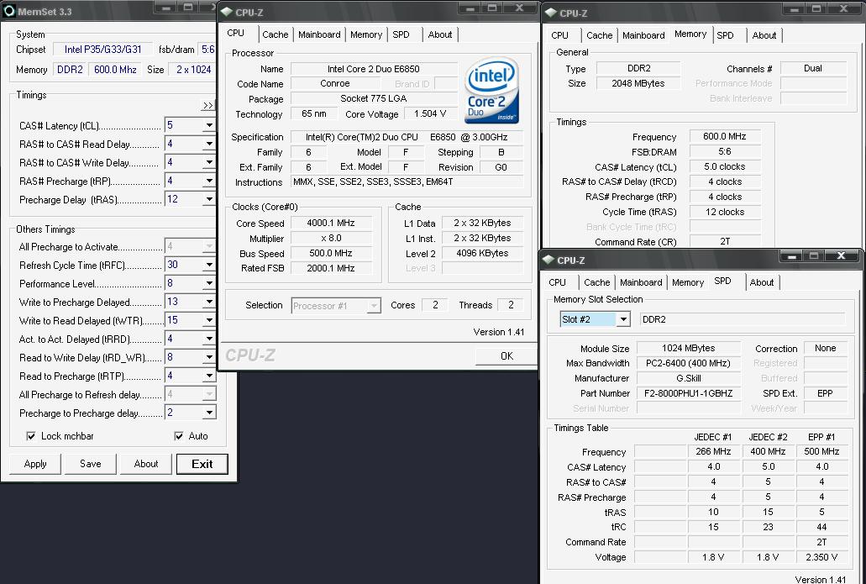Click the MemSet 3.3 title bar icon

point(8,10)
